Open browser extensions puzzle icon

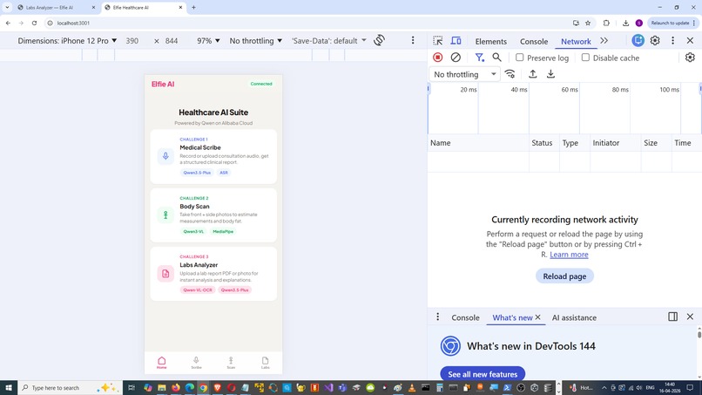(x=606, y=23)
